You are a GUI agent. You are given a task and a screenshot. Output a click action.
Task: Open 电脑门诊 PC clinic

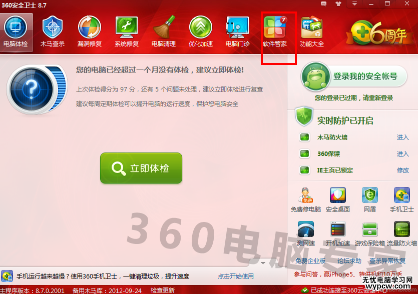(237, 32)
